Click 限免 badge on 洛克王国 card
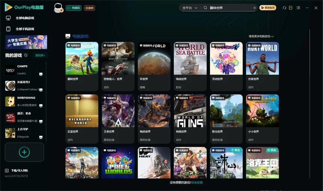 pyautogui.click(x=272, y=150)
